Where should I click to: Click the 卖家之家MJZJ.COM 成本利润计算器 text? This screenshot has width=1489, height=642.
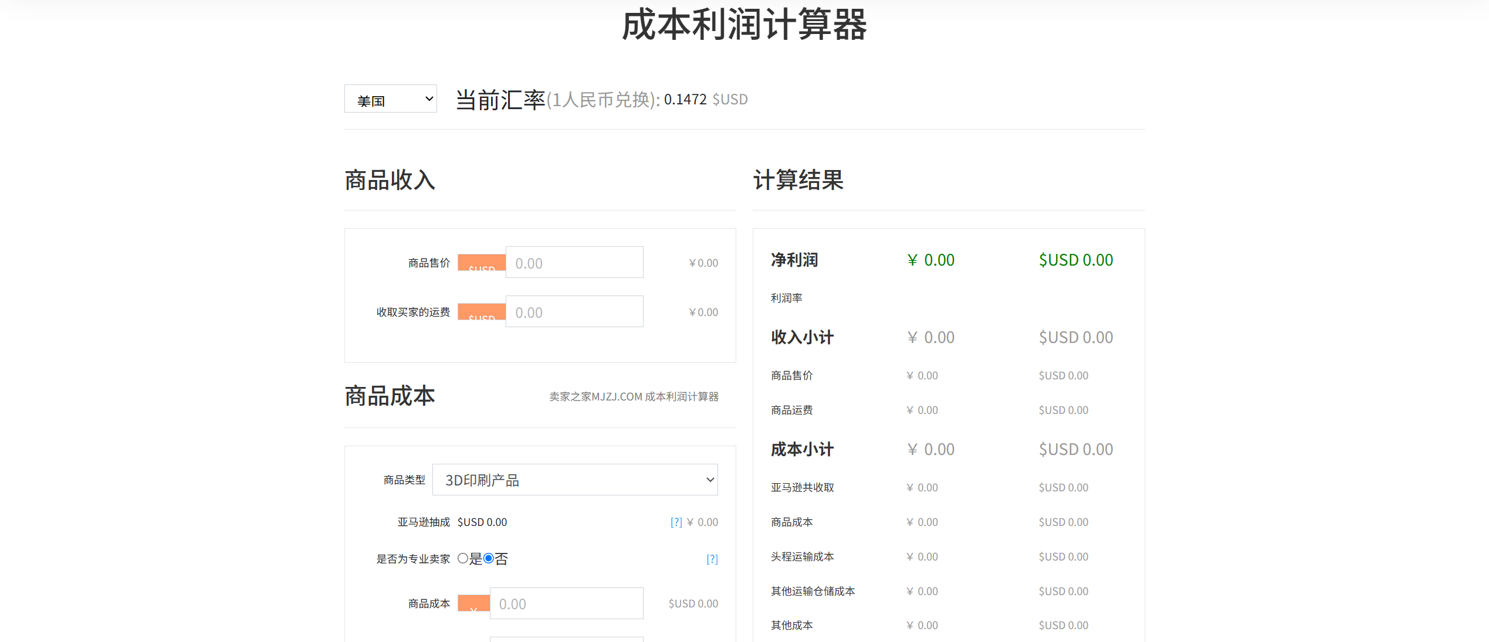[x=634, y=397]
